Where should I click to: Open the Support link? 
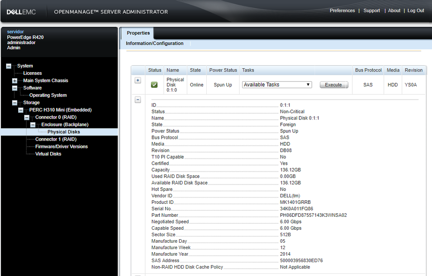(371, 10)
